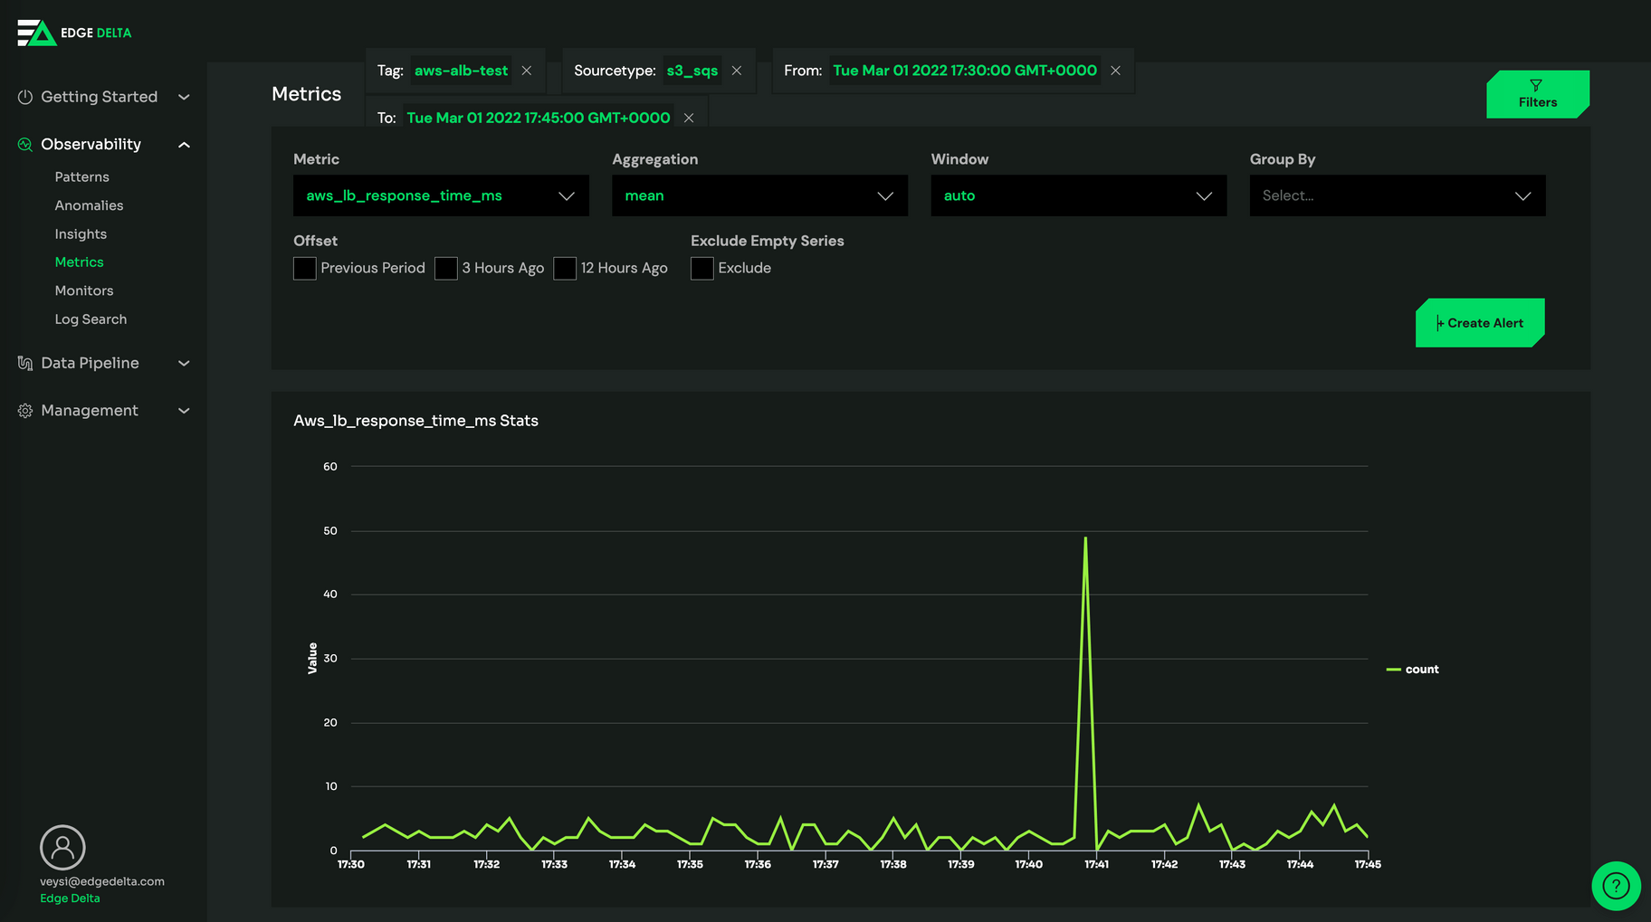Open the Anomalies page
The image size is (1651, 922).
pyautogui.click(x=89, y=205)
